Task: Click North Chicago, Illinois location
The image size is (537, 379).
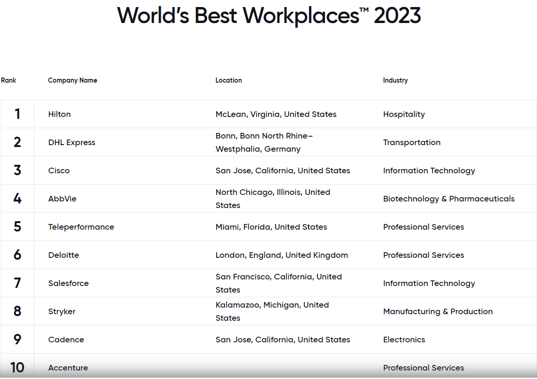Action: 273,199
